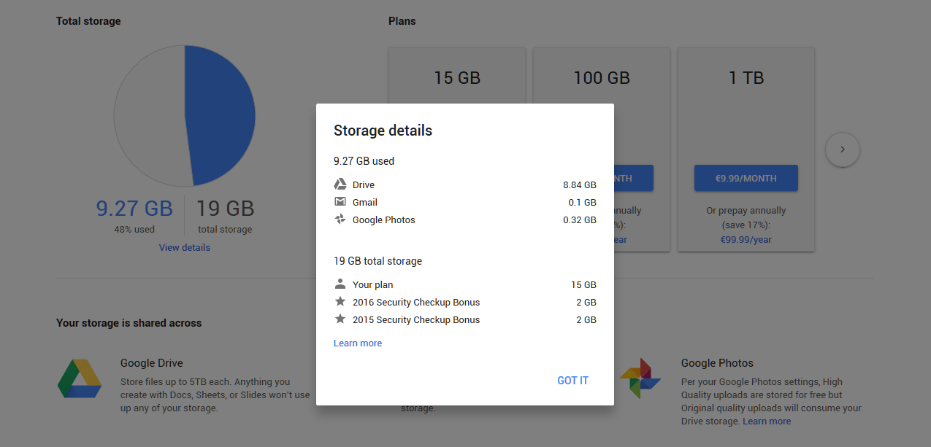
Task: Click the Google Photos section title
Action: coord(717,363)
